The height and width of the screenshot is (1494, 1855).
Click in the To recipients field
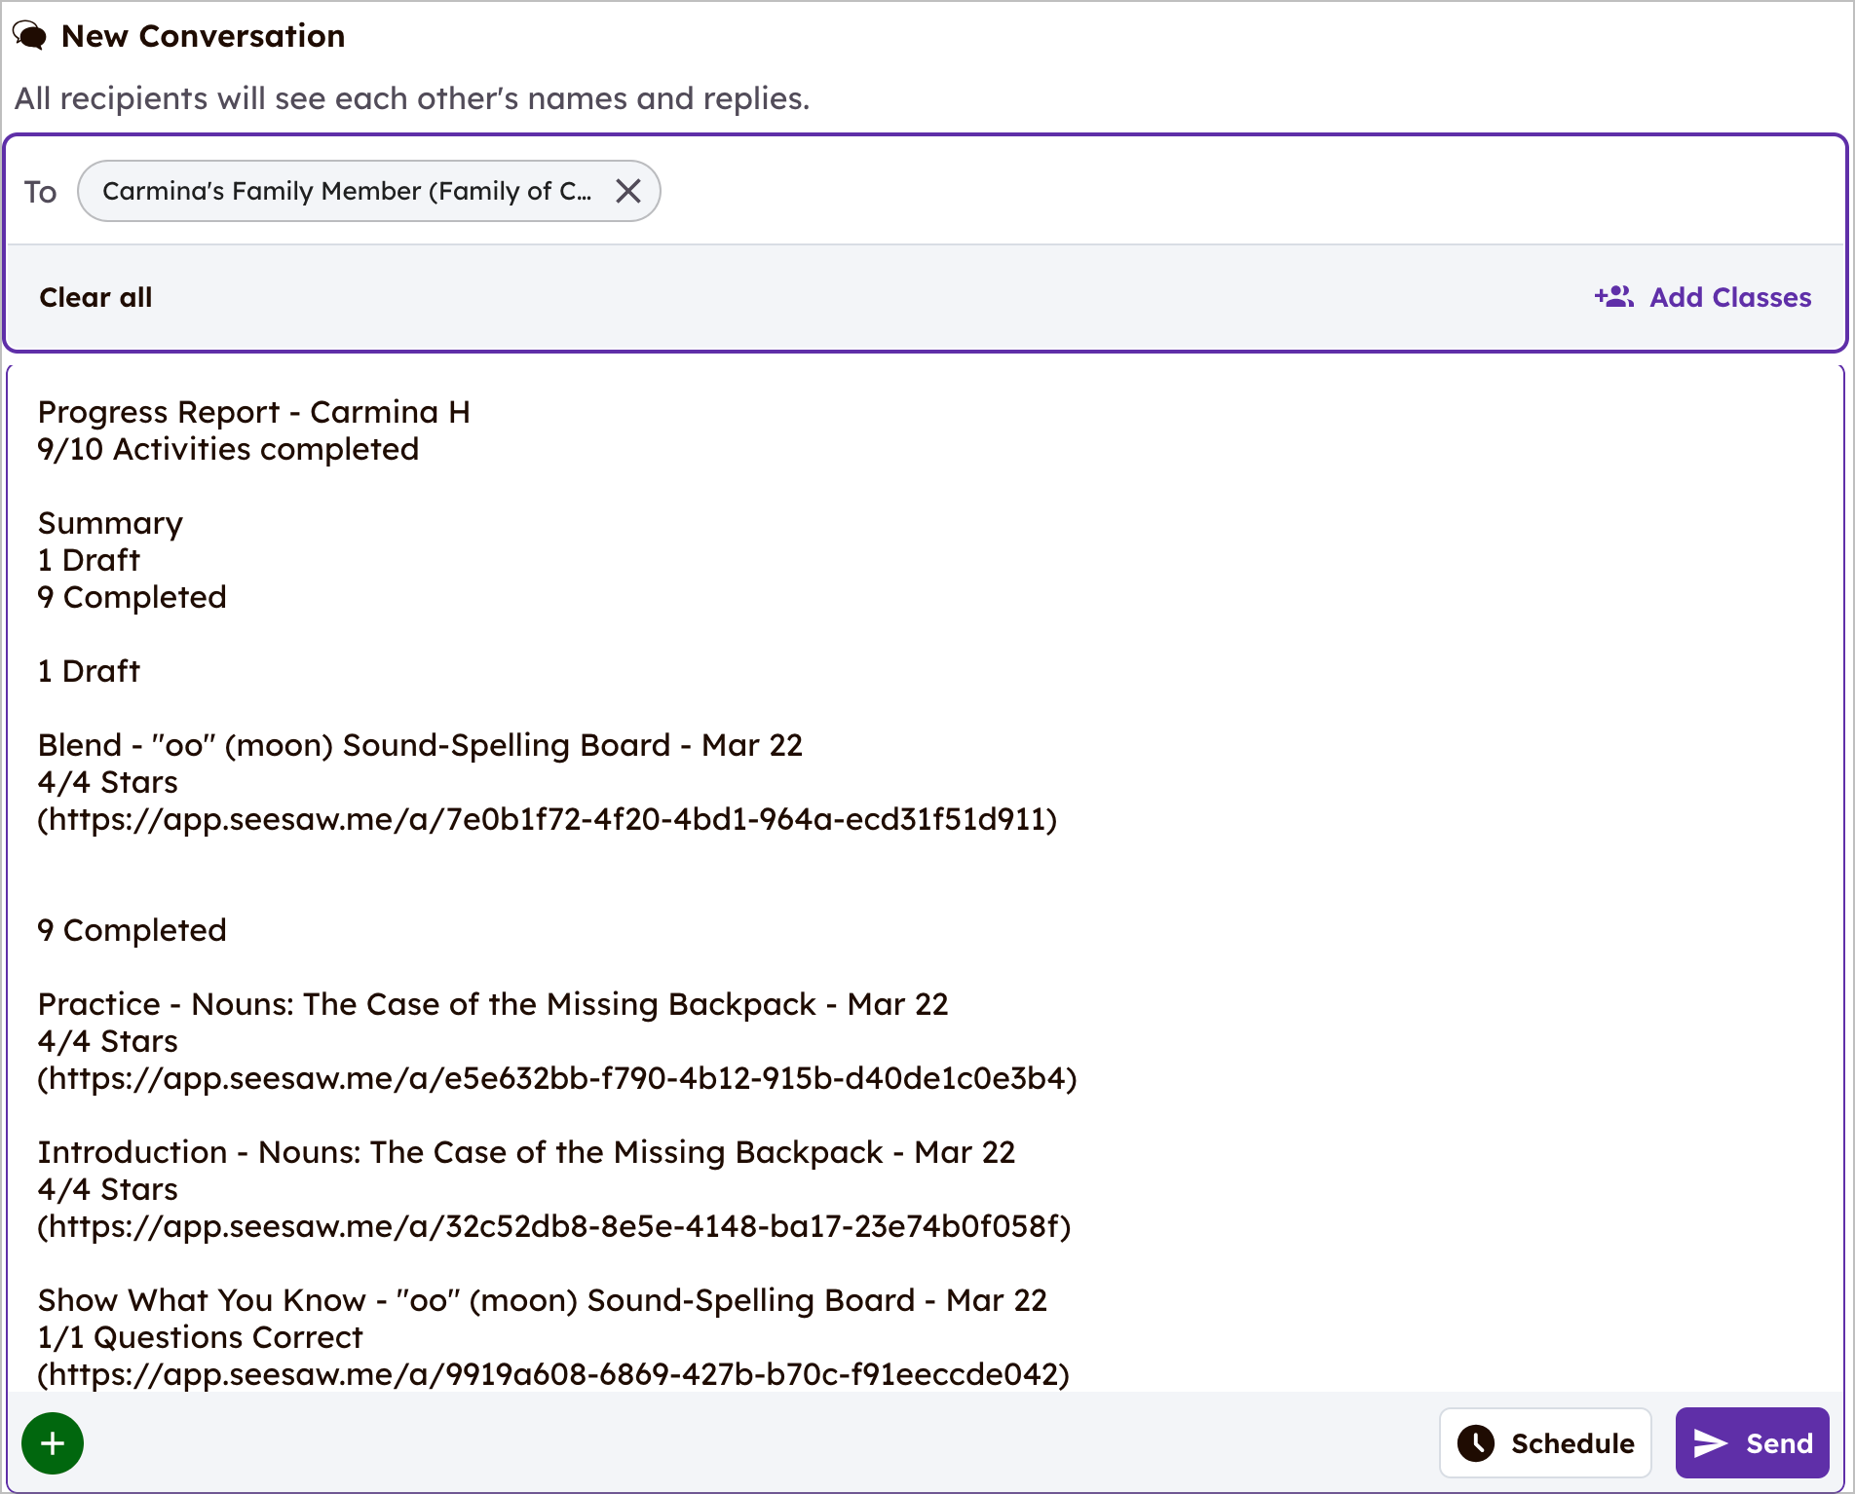pyautogui.click(x=1169, y=191)
